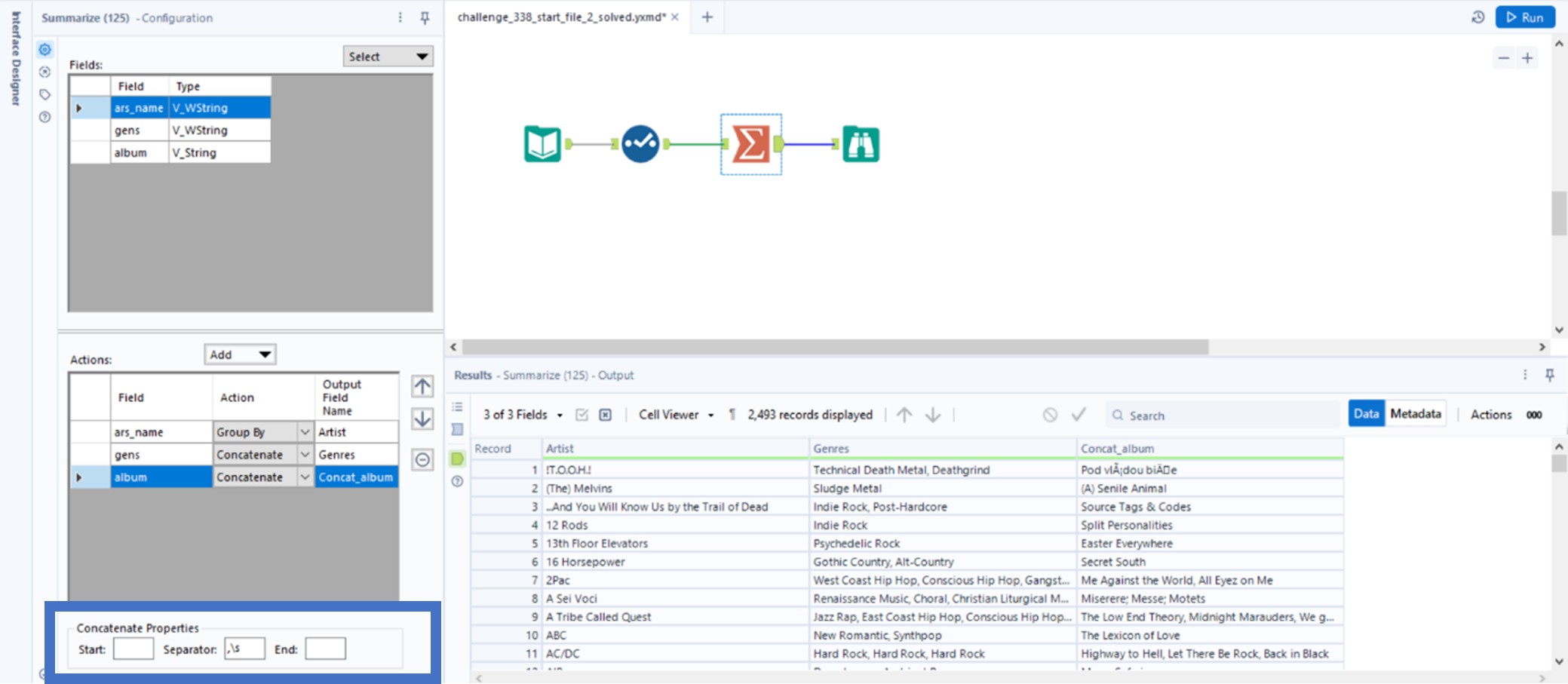Click the Artist output field name cell
The width and height of the screenshot is (1568, 684).
(x=357, y=432)
